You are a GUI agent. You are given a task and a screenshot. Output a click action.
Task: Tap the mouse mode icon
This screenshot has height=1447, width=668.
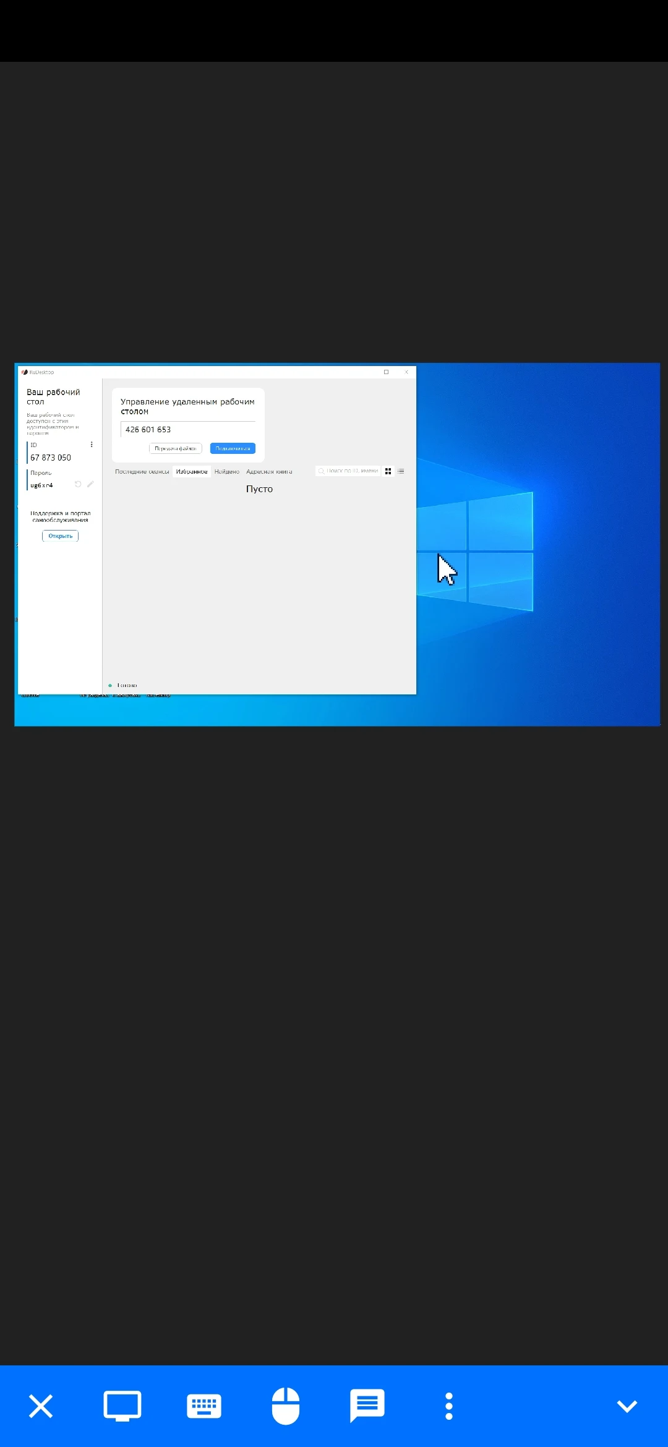[x=286, y=1406]
